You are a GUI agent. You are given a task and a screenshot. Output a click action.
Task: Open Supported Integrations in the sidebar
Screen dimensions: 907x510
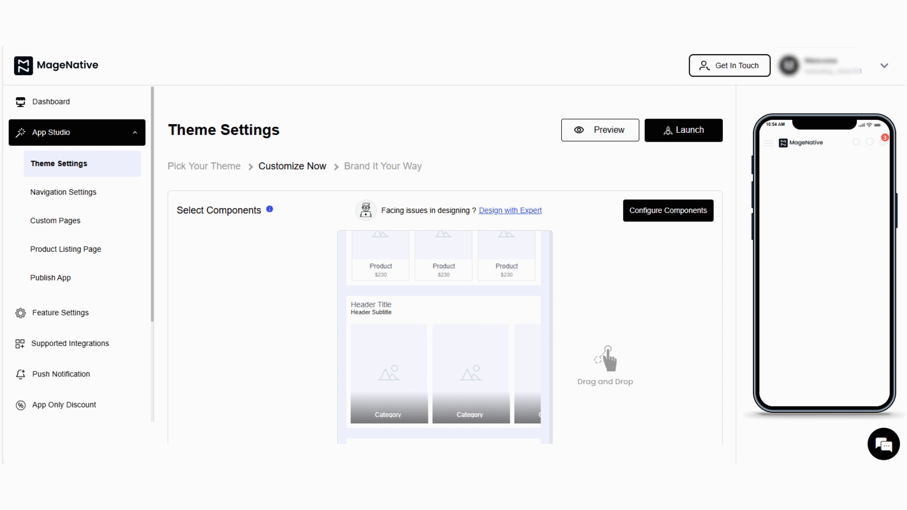pyautogui.click(x=69, y=343)
